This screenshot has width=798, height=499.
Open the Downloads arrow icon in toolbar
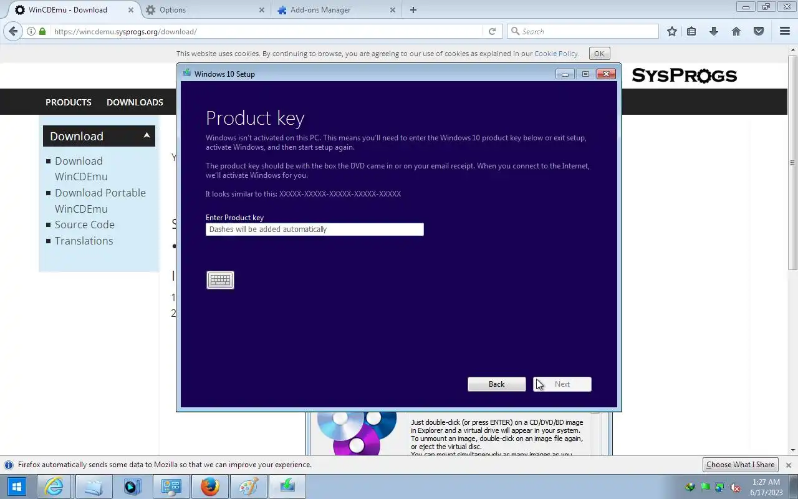[714, 31]
